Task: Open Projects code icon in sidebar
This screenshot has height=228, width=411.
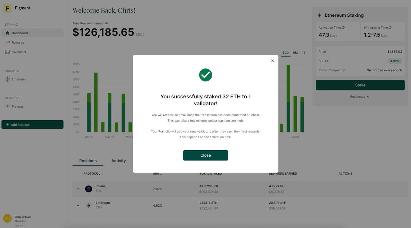Action: click(7, 106)
